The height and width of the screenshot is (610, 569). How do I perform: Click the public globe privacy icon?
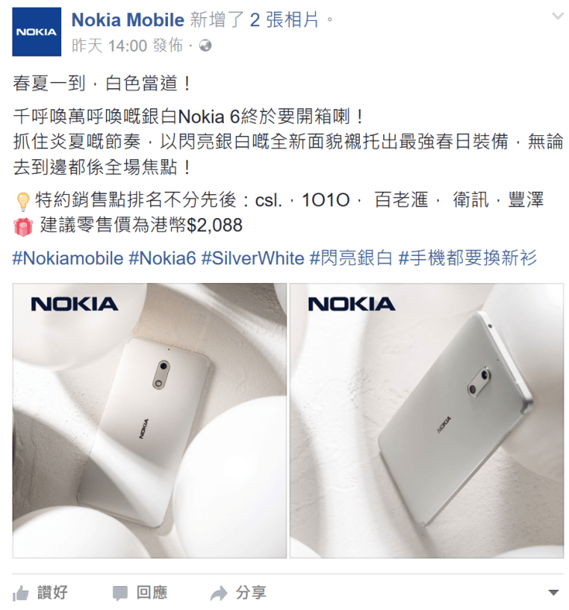pyautogui.click(x=205, y=46)
